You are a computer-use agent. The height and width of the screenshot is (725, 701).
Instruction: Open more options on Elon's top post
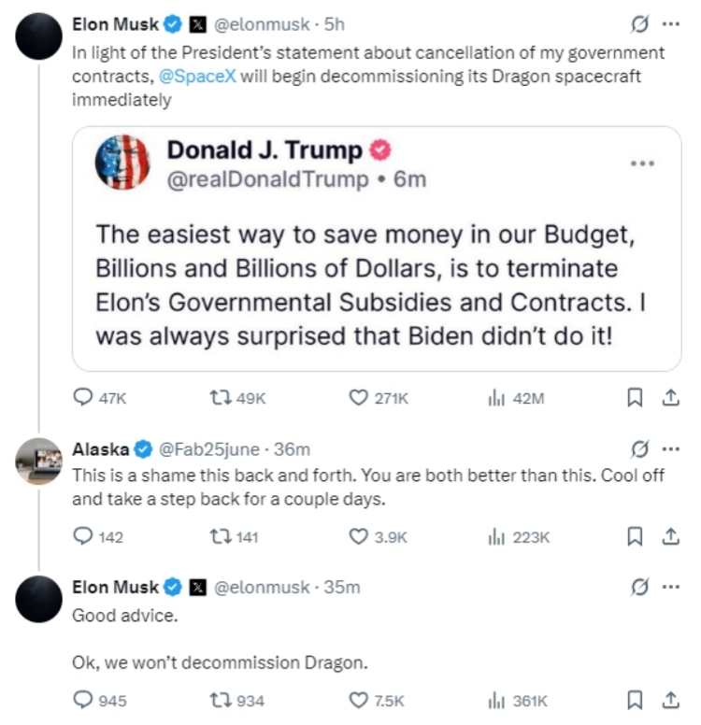670,23
